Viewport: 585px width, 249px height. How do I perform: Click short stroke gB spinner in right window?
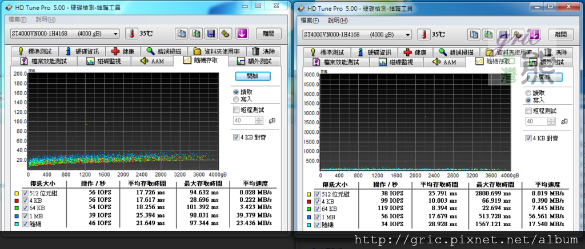[x=551, y=122]
